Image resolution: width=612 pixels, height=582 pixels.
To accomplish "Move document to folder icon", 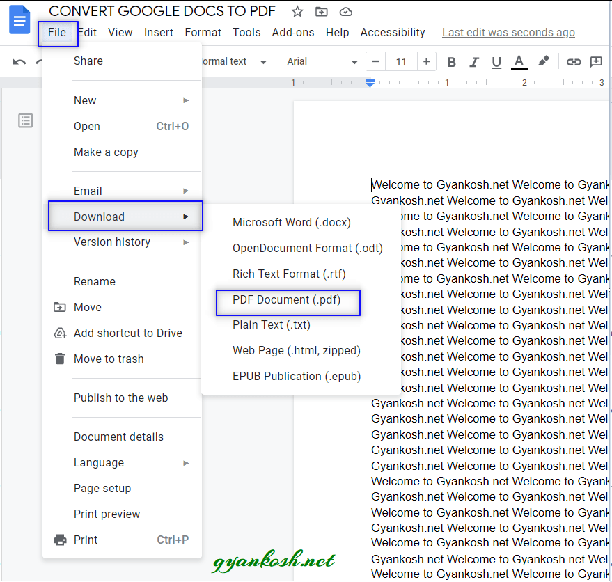I will [x=321, y=12].
